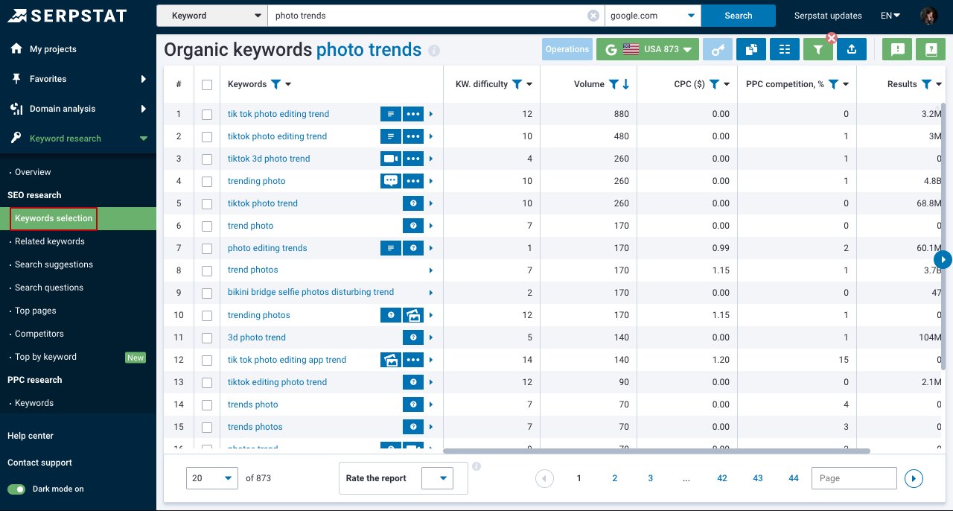The image size is (953, 511).
Task: Open Serpstat updates link
Action: coord(828,16)
